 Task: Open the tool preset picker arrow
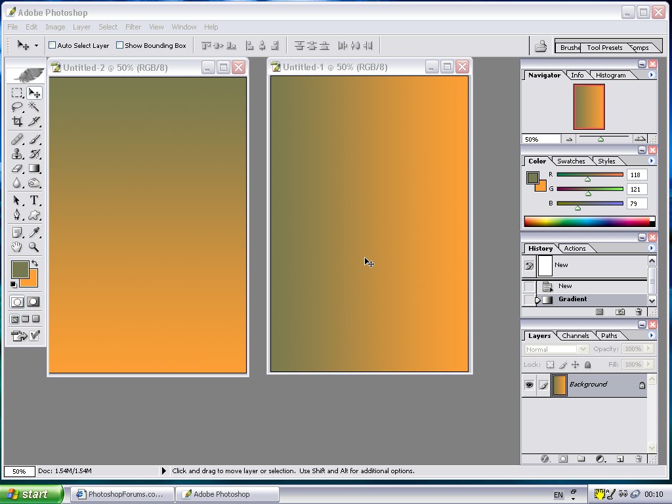point(36,45)
